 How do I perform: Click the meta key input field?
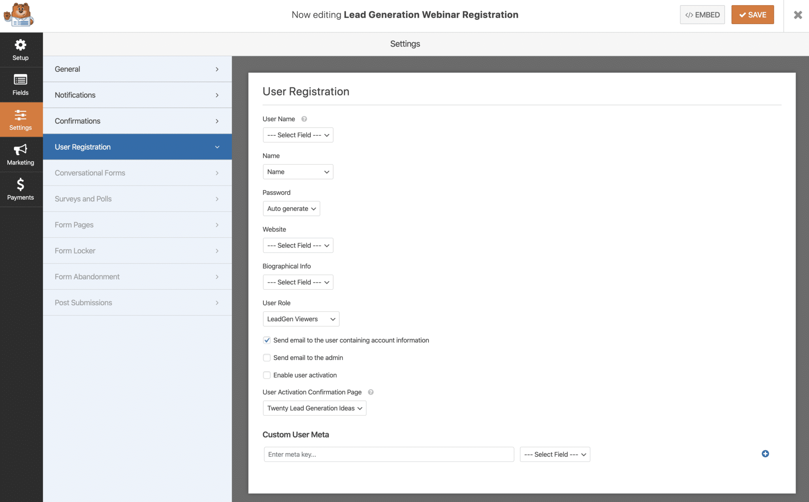pos(389,454)
